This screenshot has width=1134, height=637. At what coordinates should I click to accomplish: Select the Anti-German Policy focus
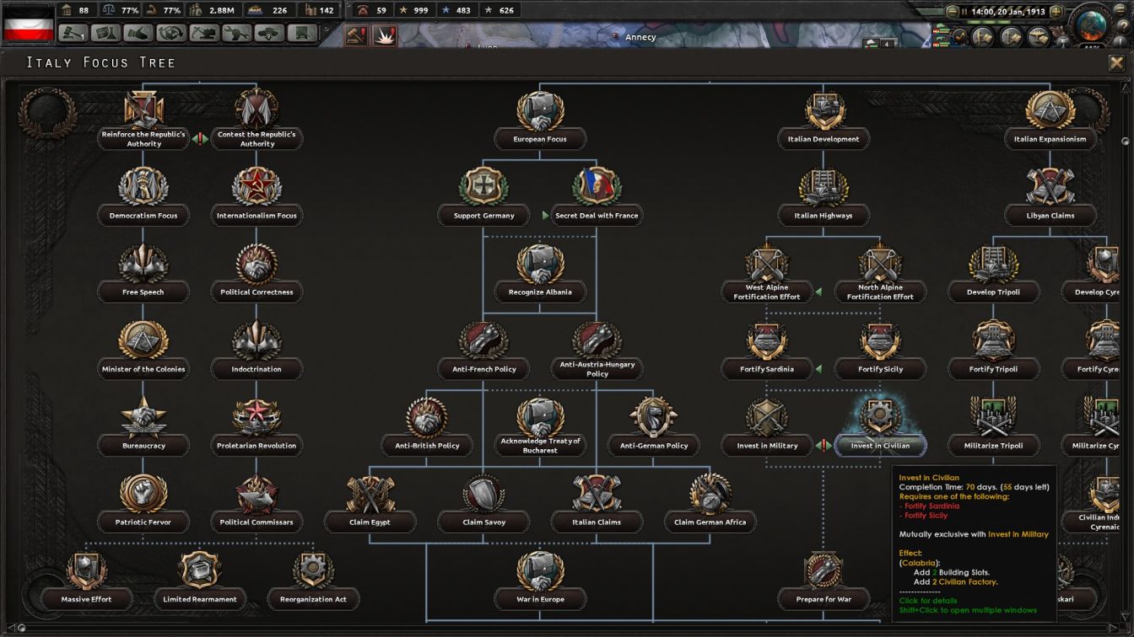[x=654, y=426]
